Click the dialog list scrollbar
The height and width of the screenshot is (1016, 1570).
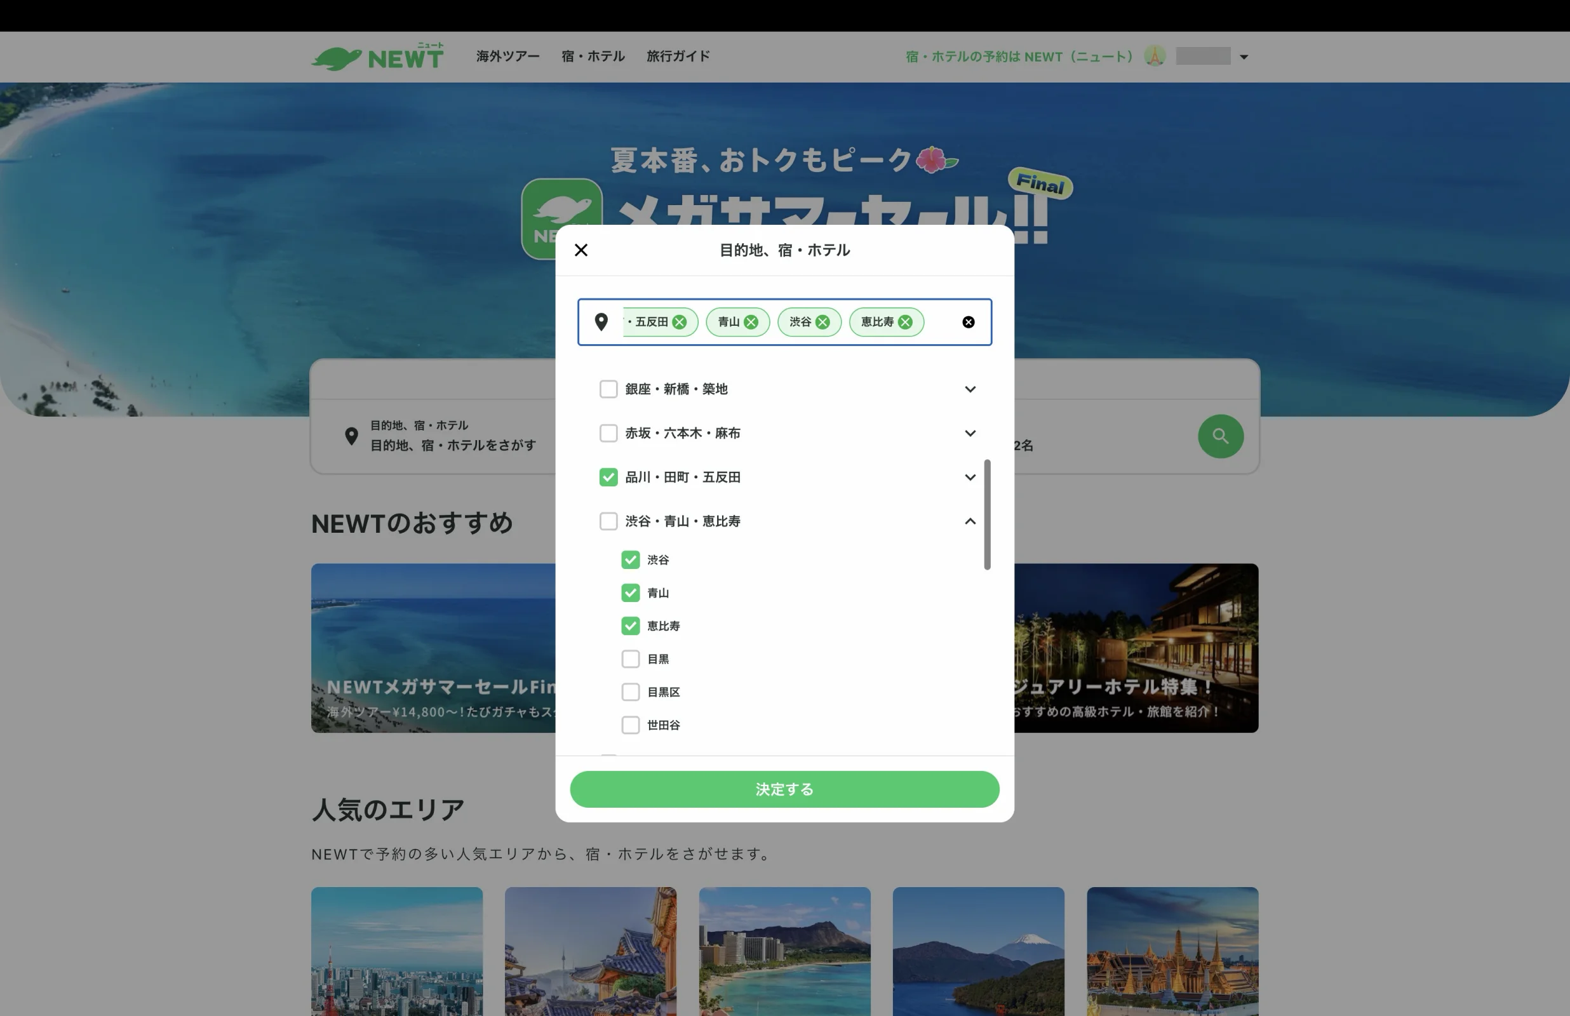[987, 514]
